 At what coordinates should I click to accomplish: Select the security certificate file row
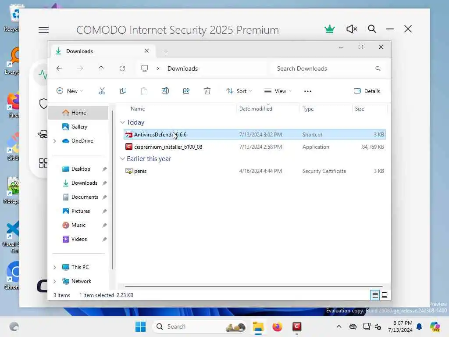click(255, 171)
